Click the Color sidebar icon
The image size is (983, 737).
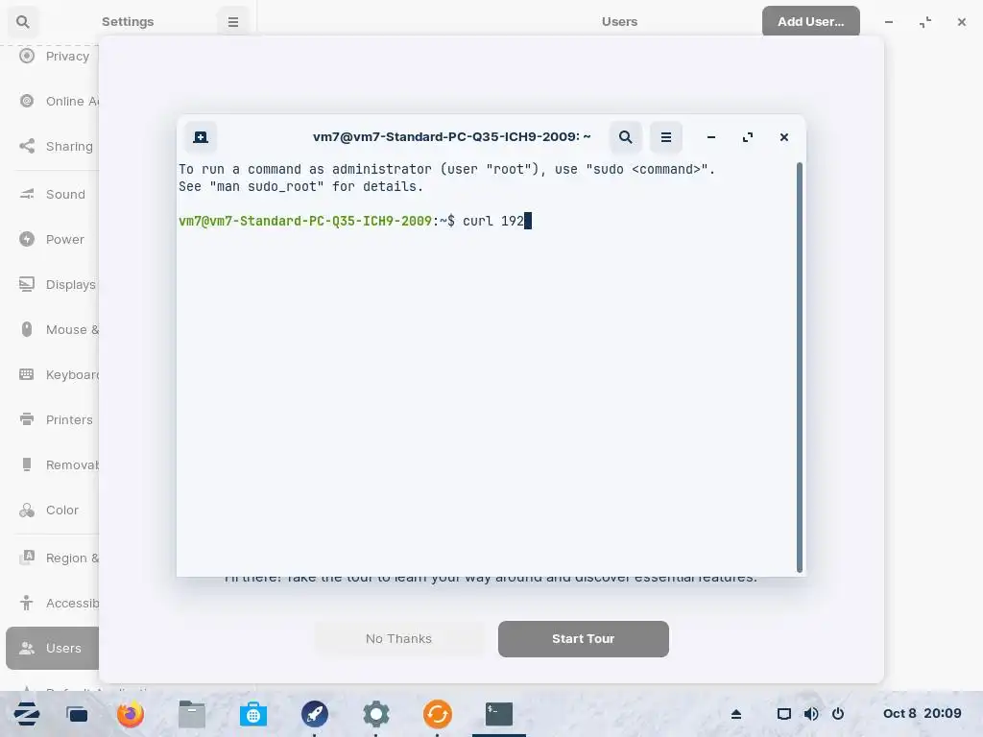pyautogui.click(x=26, y=511)
